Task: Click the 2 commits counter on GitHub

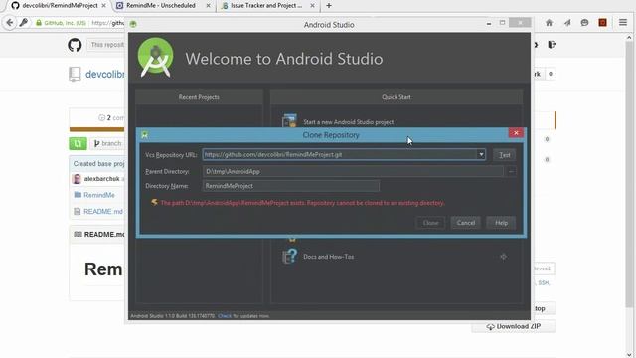Action: coord(111,118)
